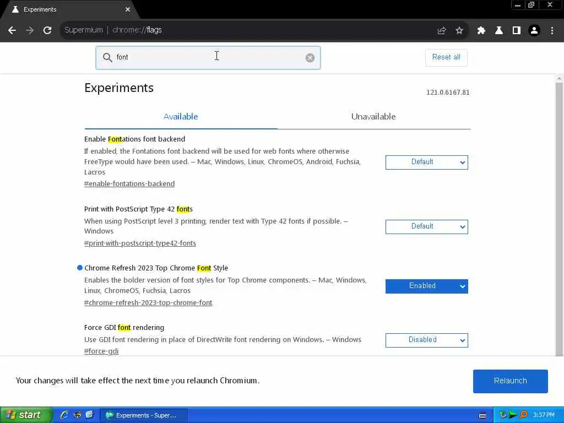Reload the chrome://flags page
The image size is (564, 423).
[x=47, y=30]
